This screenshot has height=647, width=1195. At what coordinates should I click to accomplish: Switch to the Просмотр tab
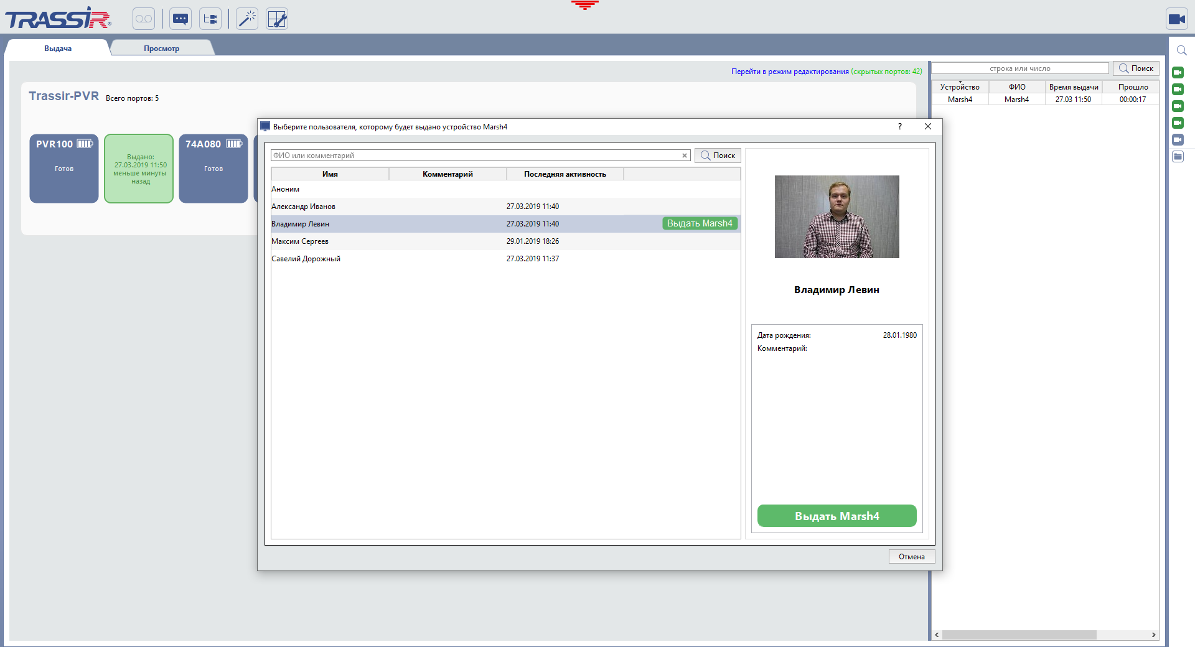[161, 49]
